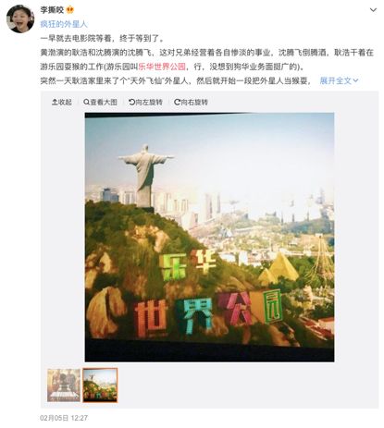The image size is (384, 428).
Task: Click the user avatar photo
Action: (20, 18)
